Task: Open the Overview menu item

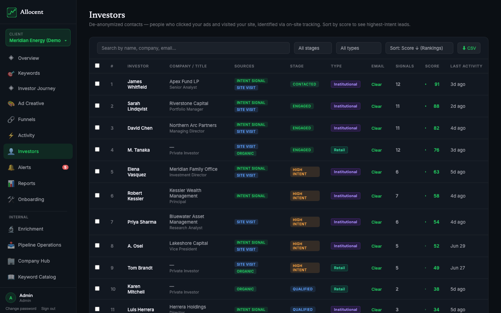Action: click(x=38, y=58)
